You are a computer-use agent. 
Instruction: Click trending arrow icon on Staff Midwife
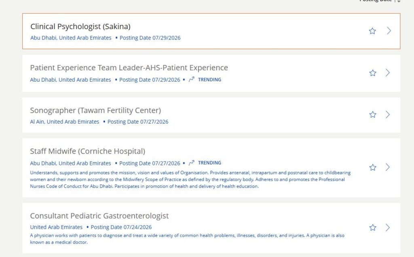192,162
